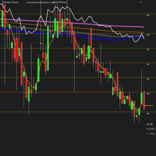Viewport: 156px width, 156px height.
Task: Select the 66 price axis label
Action: pyautogui.click(x=148, y=15)
